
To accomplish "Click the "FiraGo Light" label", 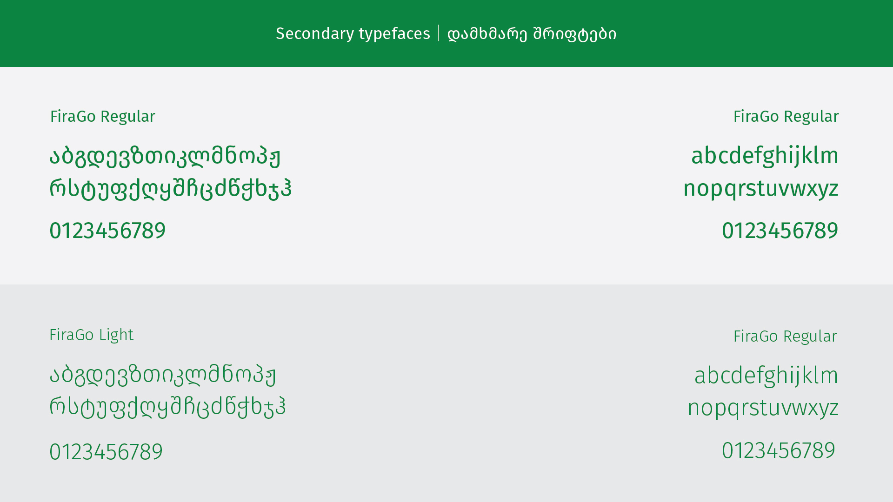I will click(x=91, y=335).
